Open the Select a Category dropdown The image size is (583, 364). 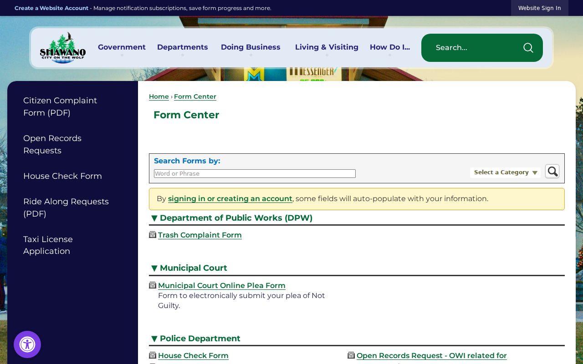pos(506,172)
